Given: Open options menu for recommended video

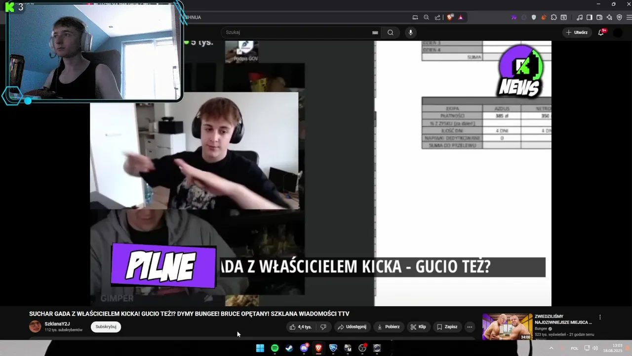Looking at the screenshot, I should [x=600, y=317].
